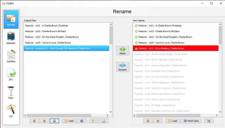The image size is (225, 128).
Task: Move original file down with the down arrow
Action: 35,121
